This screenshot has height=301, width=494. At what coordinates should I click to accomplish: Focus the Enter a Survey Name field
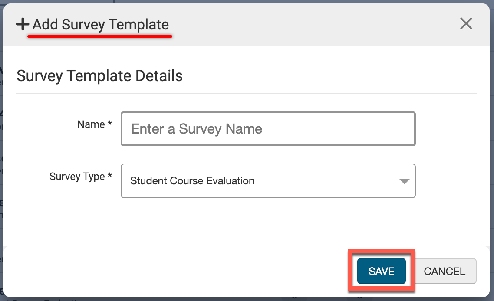268,129
